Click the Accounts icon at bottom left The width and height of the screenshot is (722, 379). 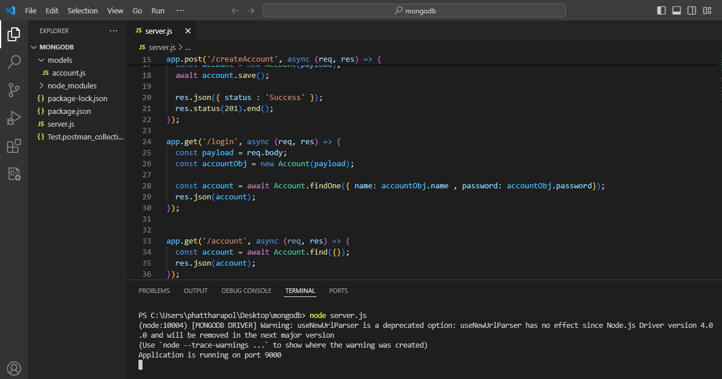[14, 368]
